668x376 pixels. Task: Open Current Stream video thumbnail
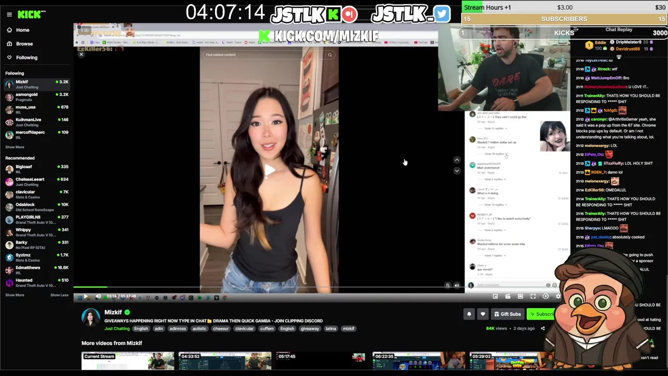(128, 361)
